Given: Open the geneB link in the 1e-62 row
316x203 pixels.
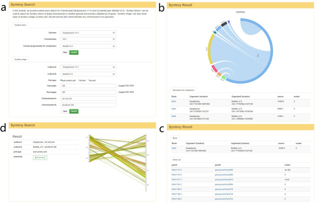Looking at the screenshot, I should click(224, 180).
